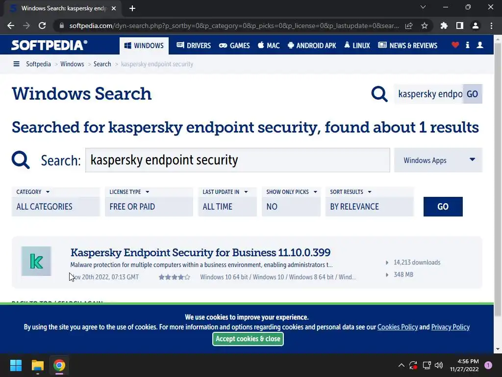Viewport: 502px width, 377px height.
Task: Show hidden system tray icons
Action: (401, 365)
